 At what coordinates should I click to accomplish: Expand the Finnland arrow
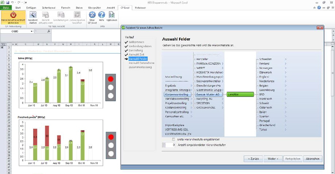pos(286,64)
